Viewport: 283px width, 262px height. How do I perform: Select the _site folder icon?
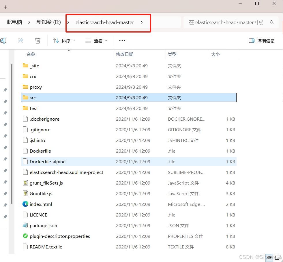tap(25, 66)
